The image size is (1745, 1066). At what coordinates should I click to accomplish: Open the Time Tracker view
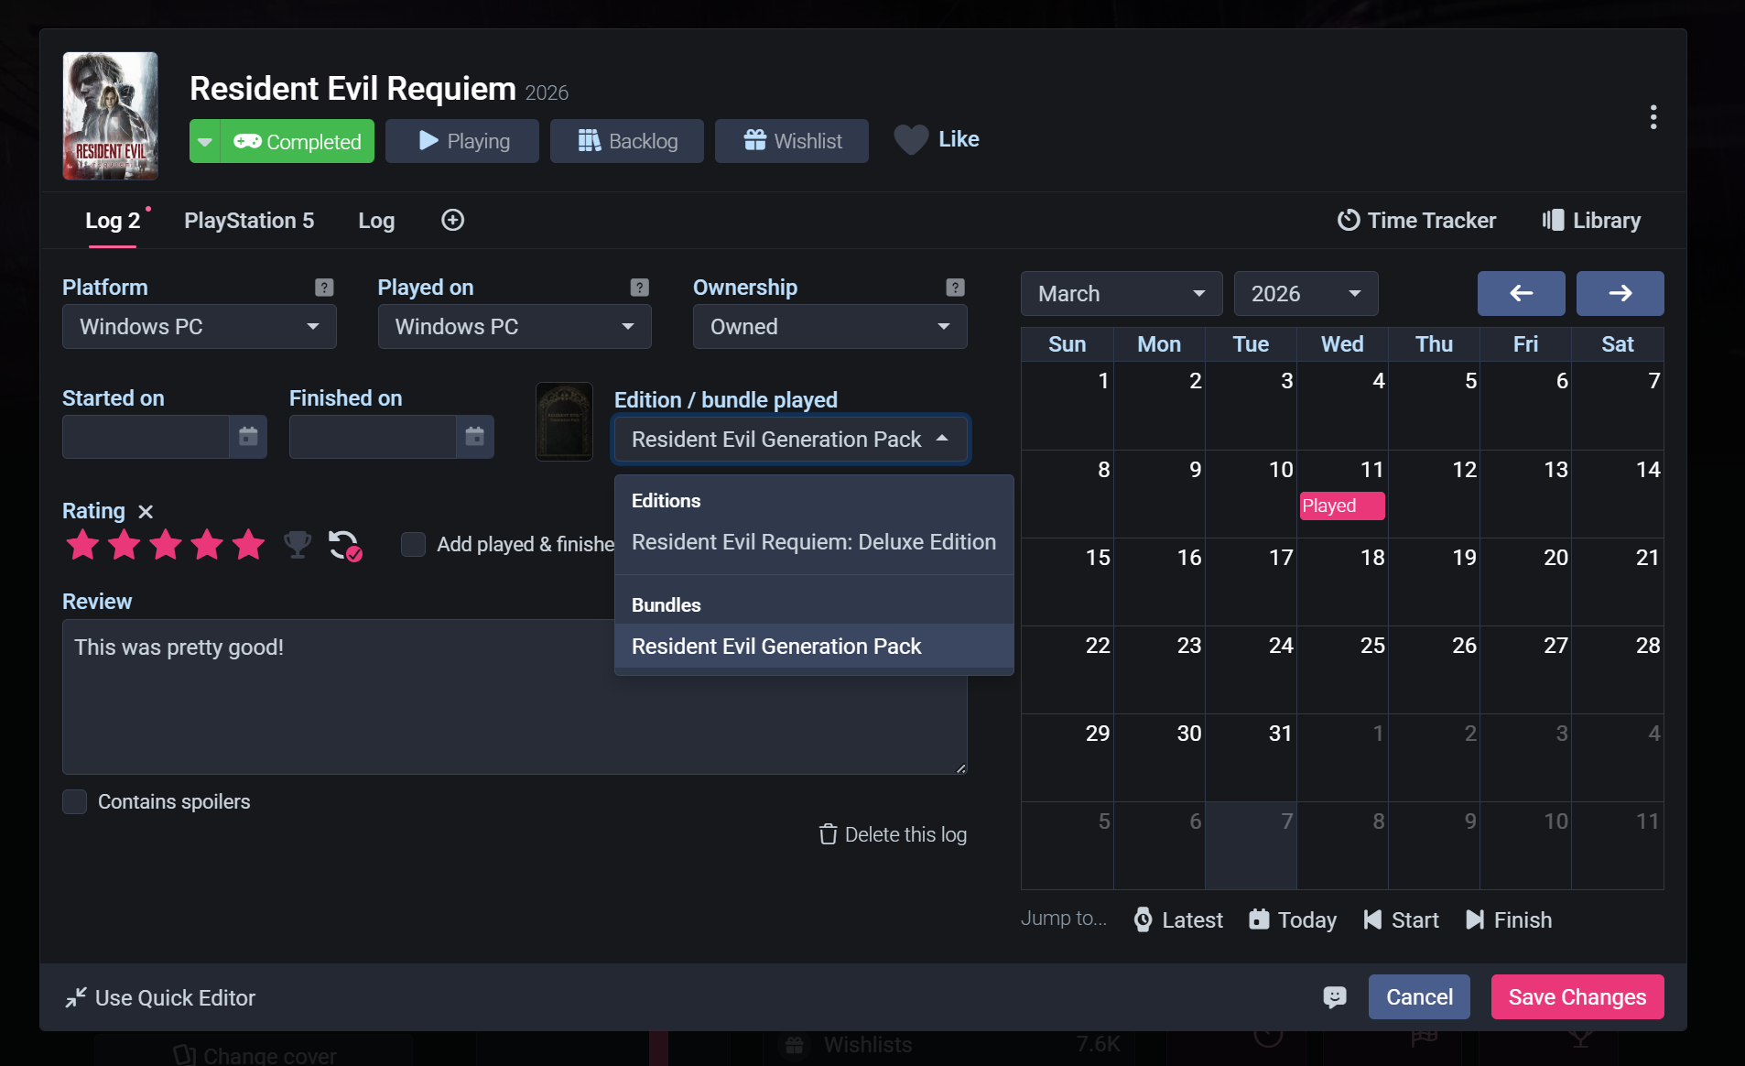tap(1416, 221)
